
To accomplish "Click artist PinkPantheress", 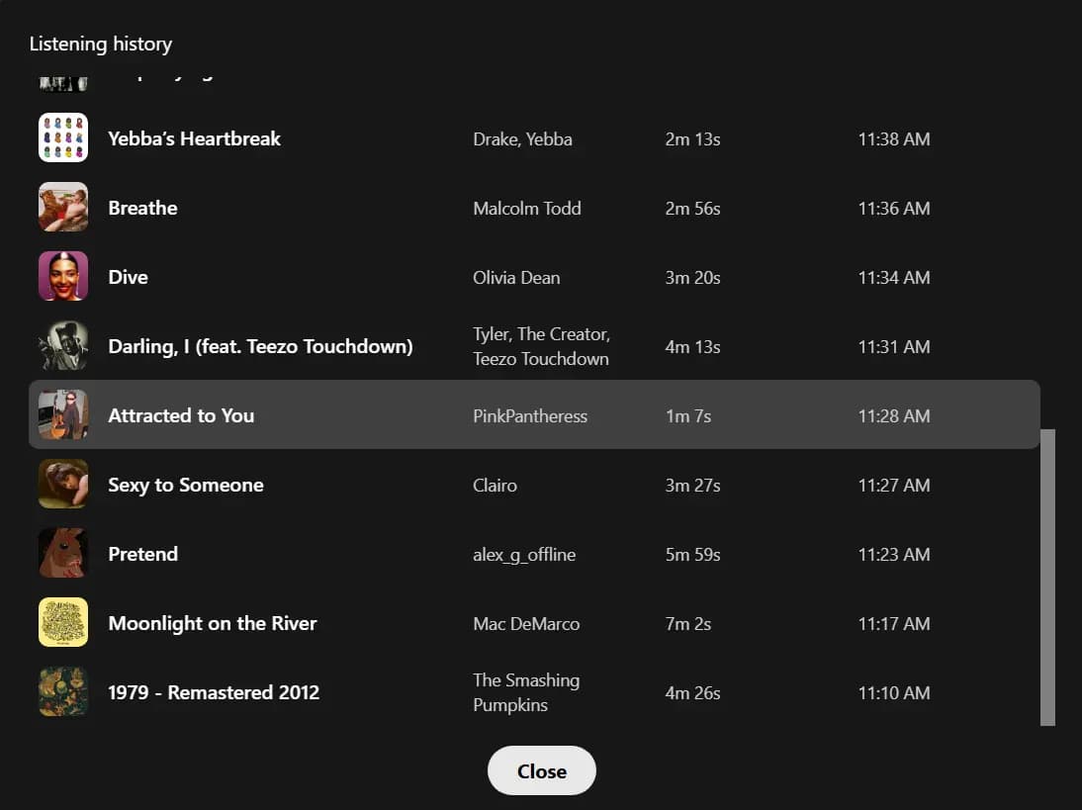I will 530,415.
